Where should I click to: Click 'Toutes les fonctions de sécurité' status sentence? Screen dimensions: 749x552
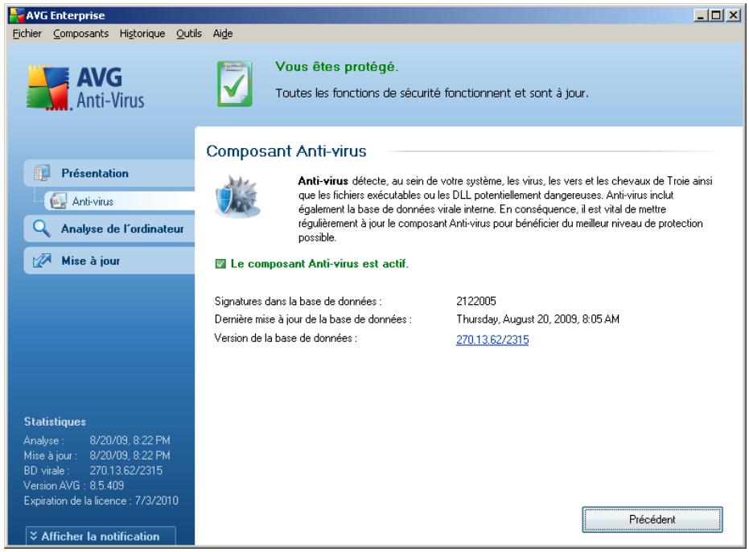point(432,93)
